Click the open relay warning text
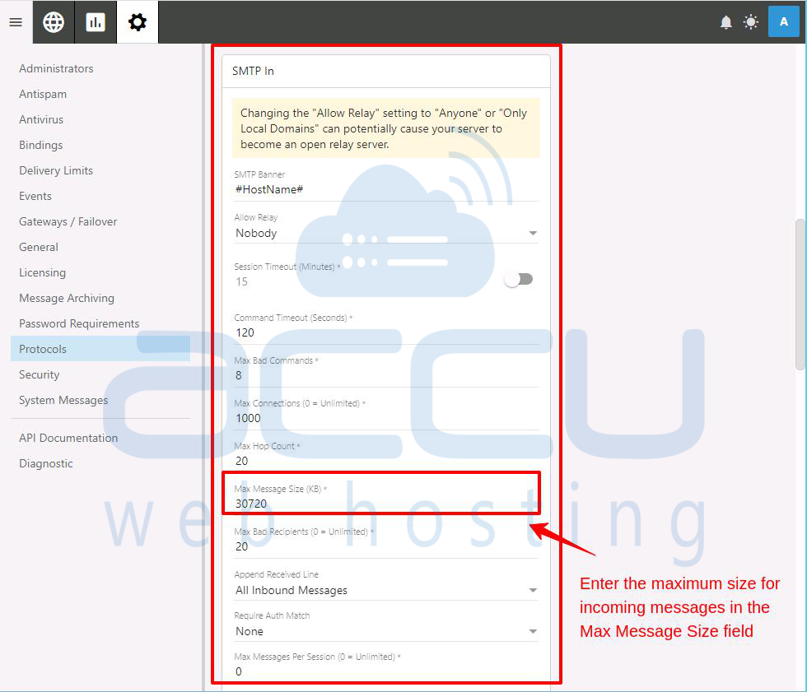This screenshot has height=692, width=807. click(384, 128)
